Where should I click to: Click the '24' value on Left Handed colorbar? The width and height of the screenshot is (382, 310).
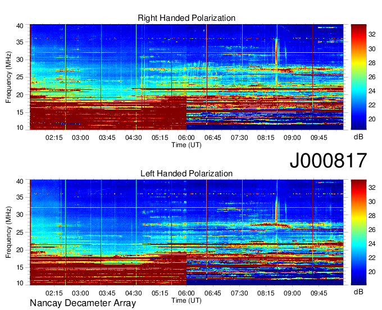(372, 244)
